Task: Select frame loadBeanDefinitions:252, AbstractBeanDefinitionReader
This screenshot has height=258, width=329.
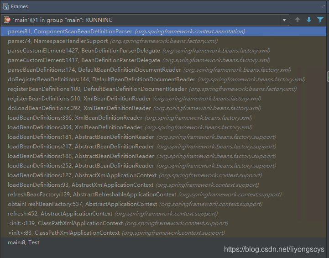Action: [163, 166]
